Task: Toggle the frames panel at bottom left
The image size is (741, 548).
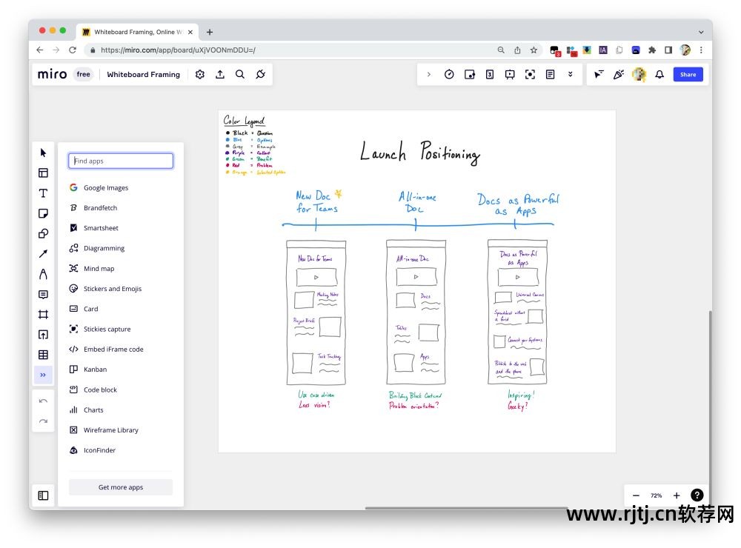Action: click(43, 495)
